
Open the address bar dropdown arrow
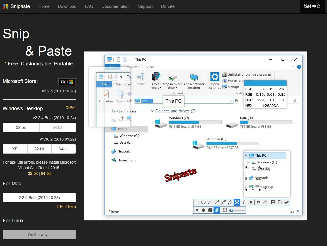[x=231, y=101]
